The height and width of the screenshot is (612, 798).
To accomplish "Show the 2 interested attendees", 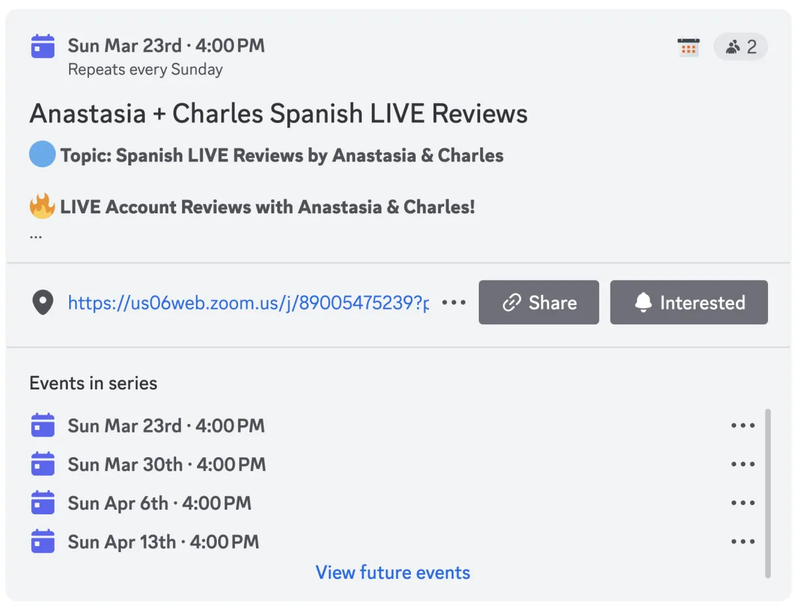I will (x=741, y=47).
